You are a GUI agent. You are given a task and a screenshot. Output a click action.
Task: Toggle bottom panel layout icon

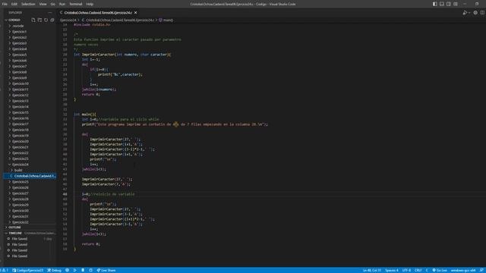tap(442, 4)
